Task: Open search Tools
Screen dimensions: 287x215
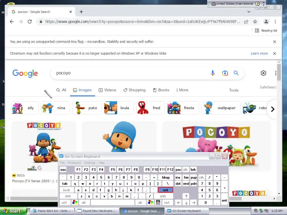Action: (234, 90)
